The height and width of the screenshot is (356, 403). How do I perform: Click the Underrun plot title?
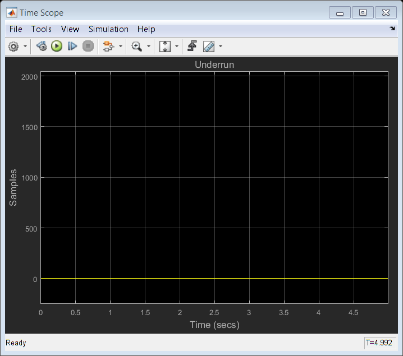pyautogui.click(x=214, y=64)
